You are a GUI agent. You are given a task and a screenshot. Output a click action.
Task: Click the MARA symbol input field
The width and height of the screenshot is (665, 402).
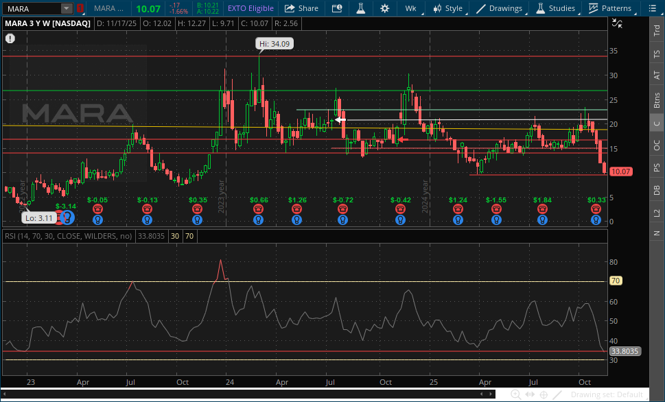pyautogui.click(x=32, y=8)
